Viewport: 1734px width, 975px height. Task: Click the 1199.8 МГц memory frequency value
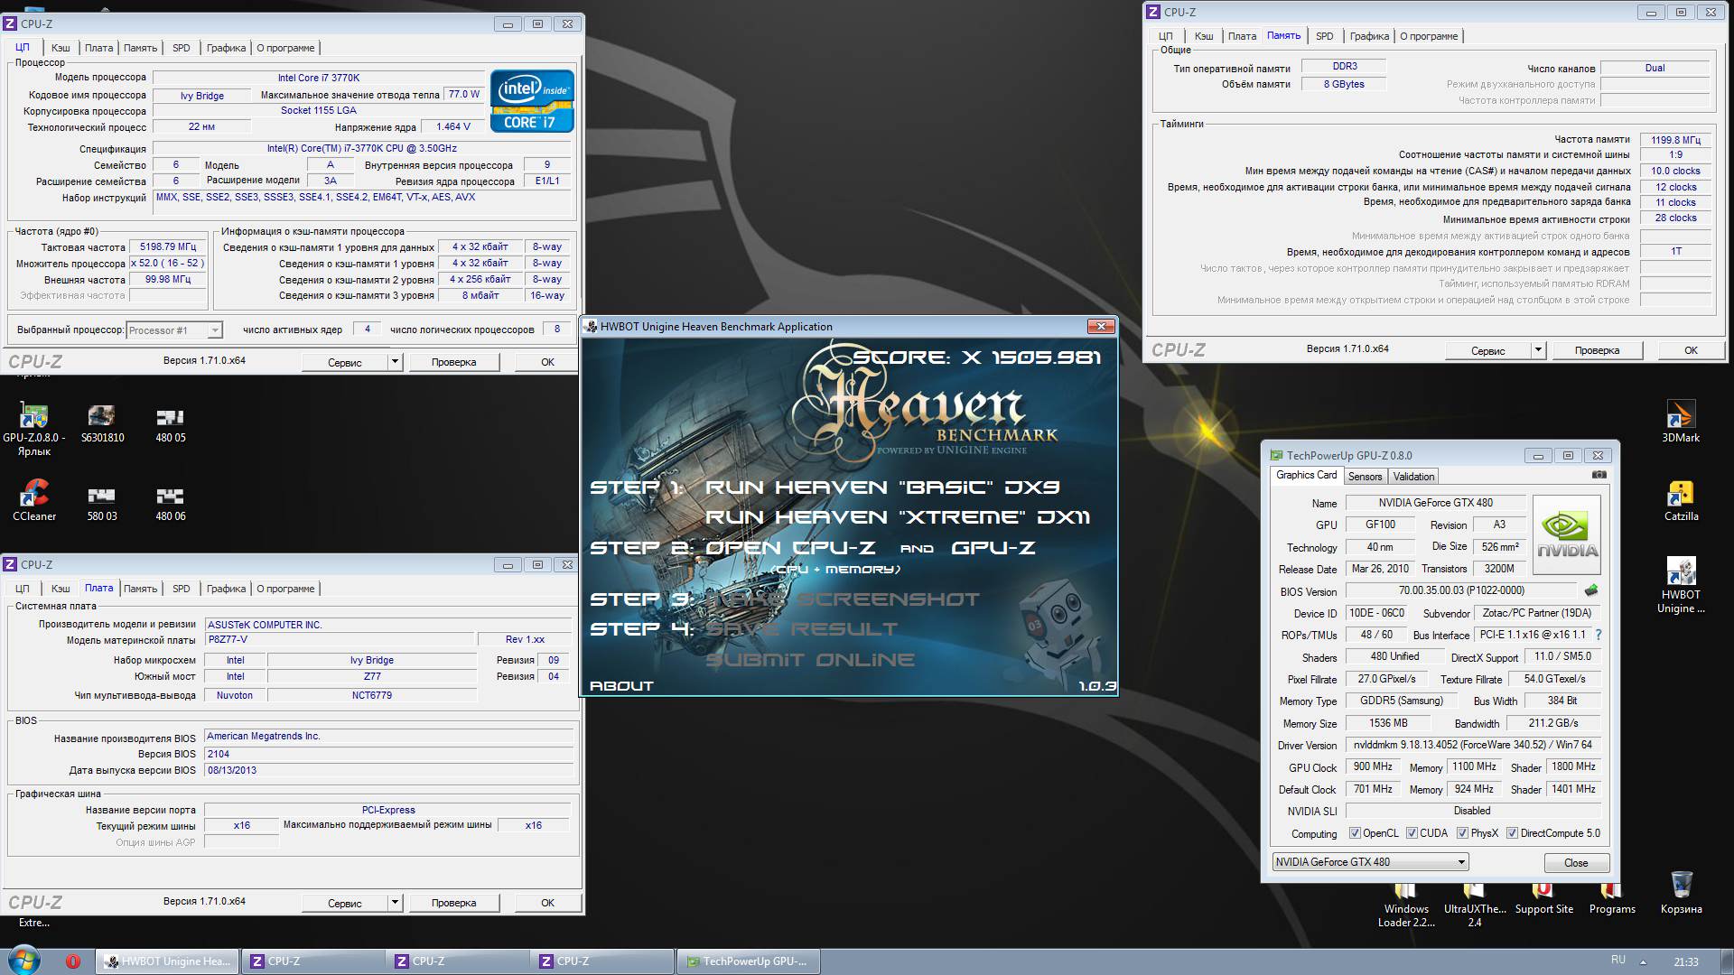pyautogui.click(x=1675, y=140)
